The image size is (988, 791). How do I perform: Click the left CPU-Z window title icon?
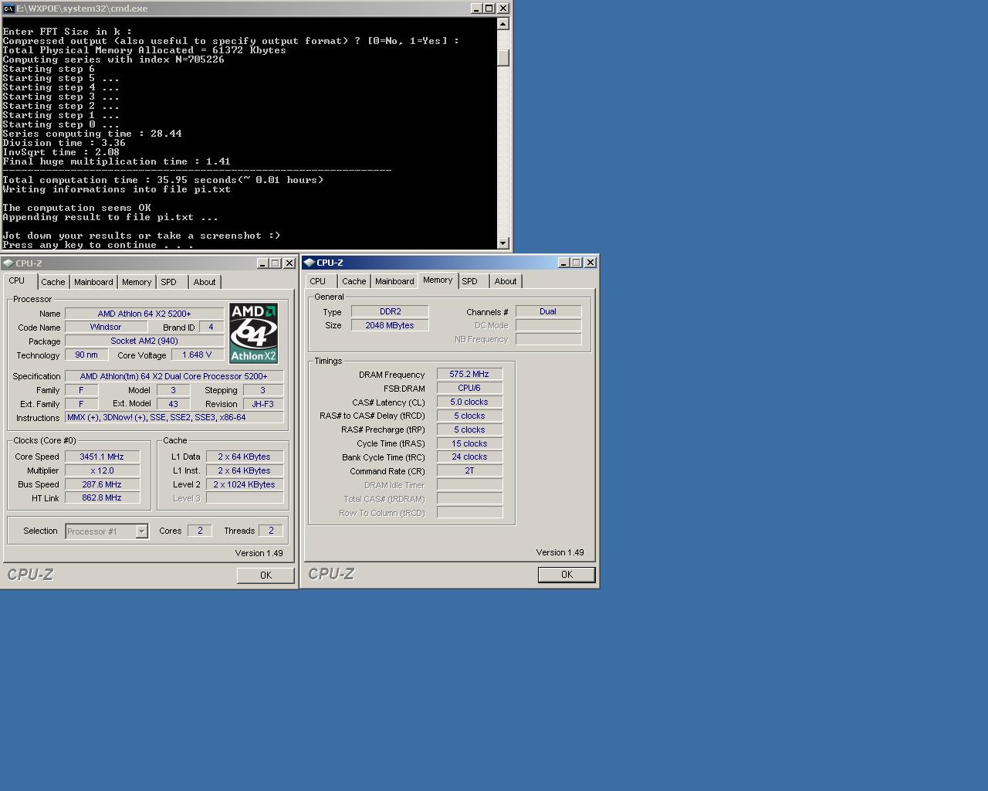click(8, 263)
